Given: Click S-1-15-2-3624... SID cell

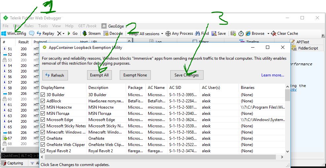Looking at the screenshot, I should point(183,120).
